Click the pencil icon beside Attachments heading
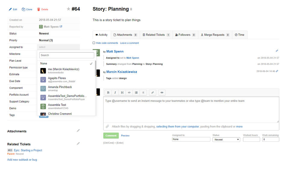The width and height of the screenshot is (289, 170). click(x=78, y=131)
